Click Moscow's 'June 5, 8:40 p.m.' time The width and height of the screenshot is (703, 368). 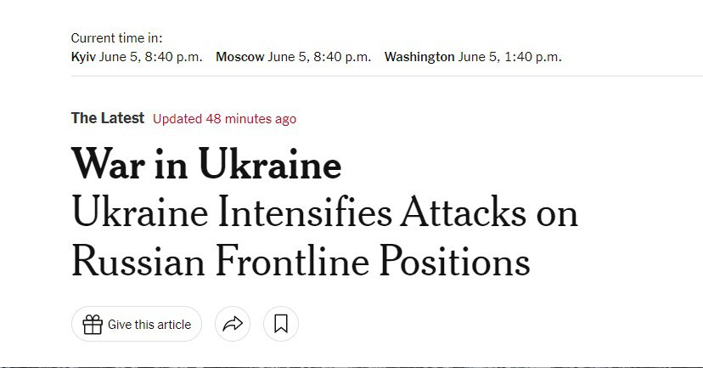(319, 57)
